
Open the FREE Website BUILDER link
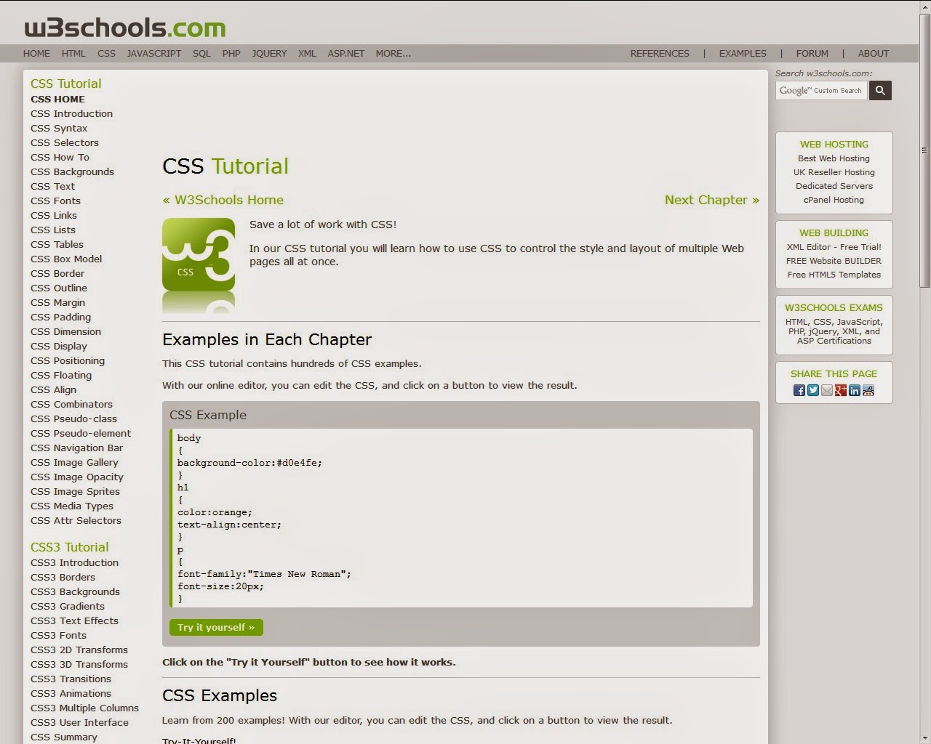coord(834,261)
